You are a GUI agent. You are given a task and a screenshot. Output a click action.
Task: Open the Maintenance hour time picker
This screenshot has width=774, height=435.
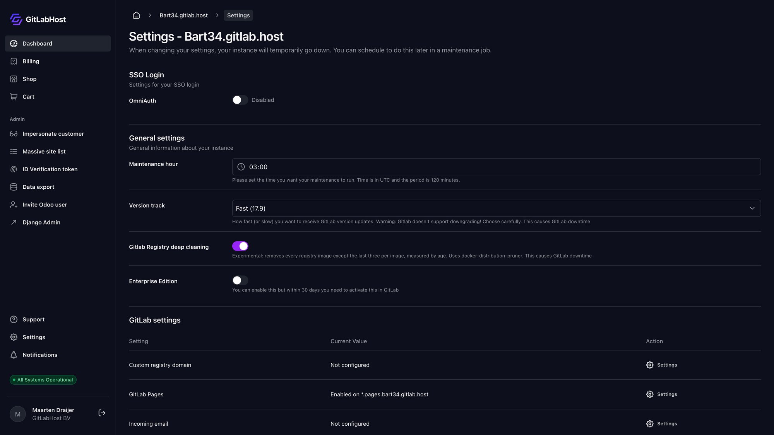pyautogui.click(x=496, y=167)
